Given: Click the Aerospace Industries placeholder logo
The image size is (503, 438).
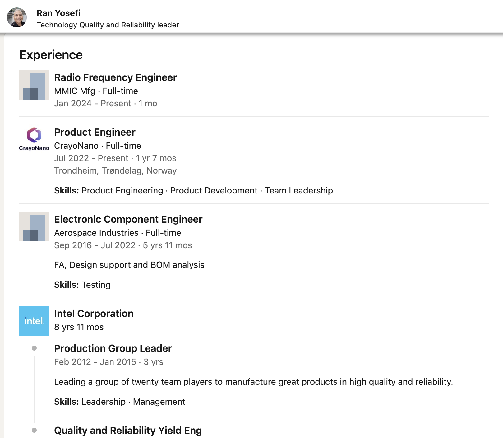Looking at the screenshot, I should [34, 226].
